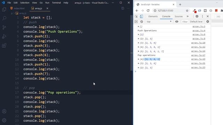Clear the console output

point(141,22)
